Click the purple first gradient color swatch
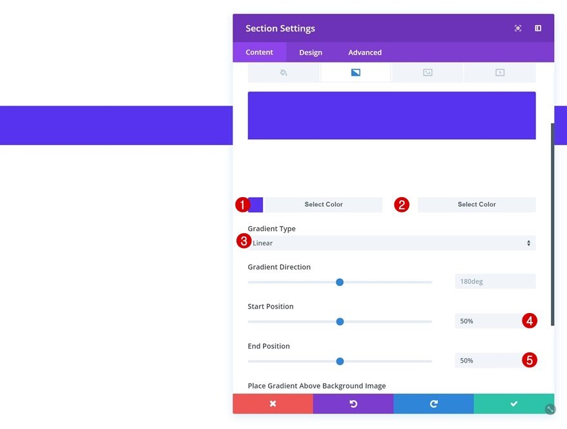 click(256, 205)
